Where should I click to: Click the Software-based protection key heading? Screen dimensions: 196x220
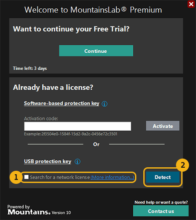(62, 103)
